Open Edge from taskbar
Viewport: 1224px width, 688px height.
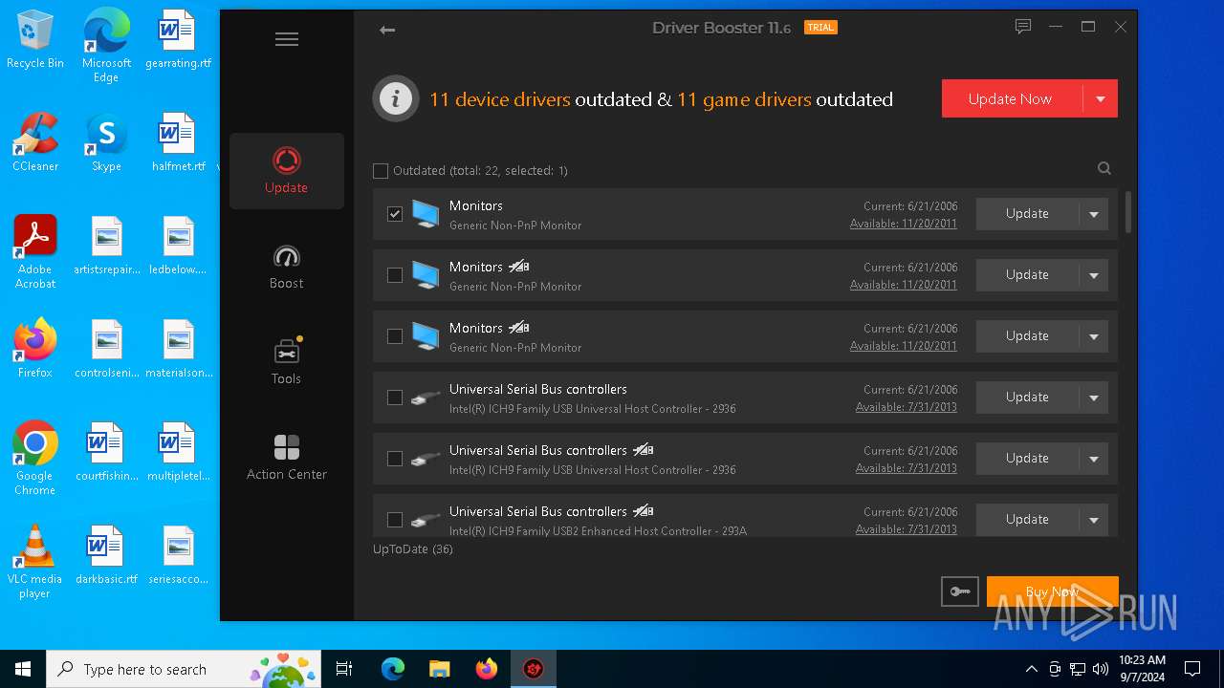(393, 669)
